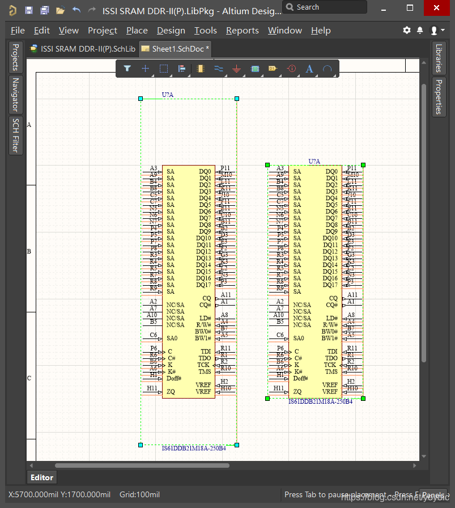455x508 pixels.
Task: Choose the Place Arc tool
Action: 328,69
